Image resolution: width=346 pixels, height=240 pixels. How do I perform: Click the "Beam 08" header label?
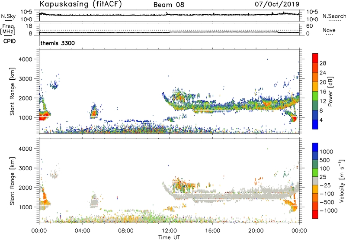(x=169, y=5)
